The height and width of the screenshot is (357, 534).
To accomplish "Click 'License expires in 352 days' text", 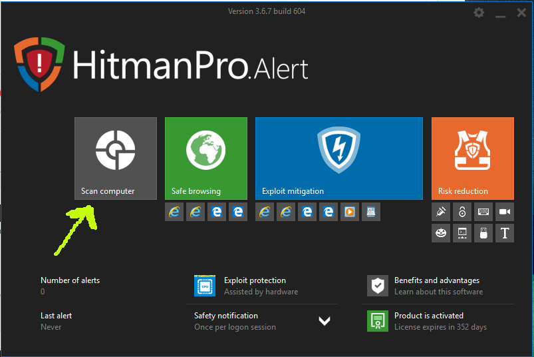I will coord(440,327).
